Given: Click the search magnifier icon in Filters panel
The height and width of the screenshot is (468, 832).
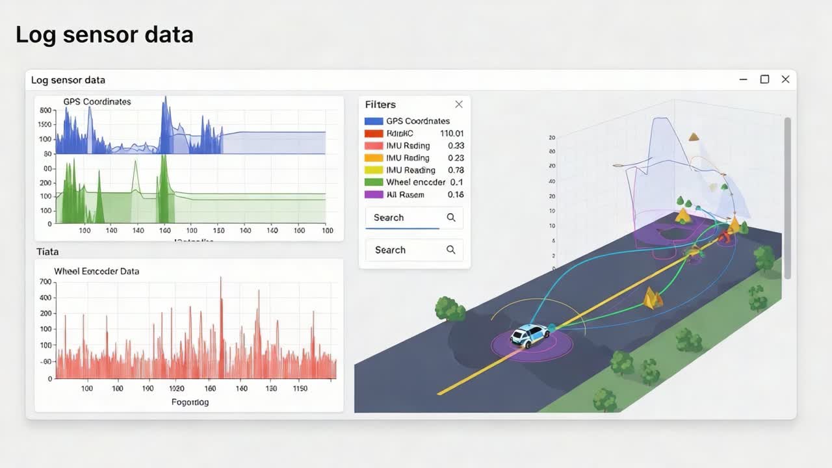Looking at the screenshot, I should point(452,217).
